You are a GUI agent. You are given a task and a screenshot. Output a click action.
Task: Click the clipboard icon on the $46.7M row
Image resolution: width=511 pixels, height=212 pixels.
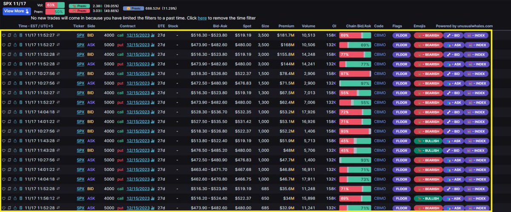(20, 179)
